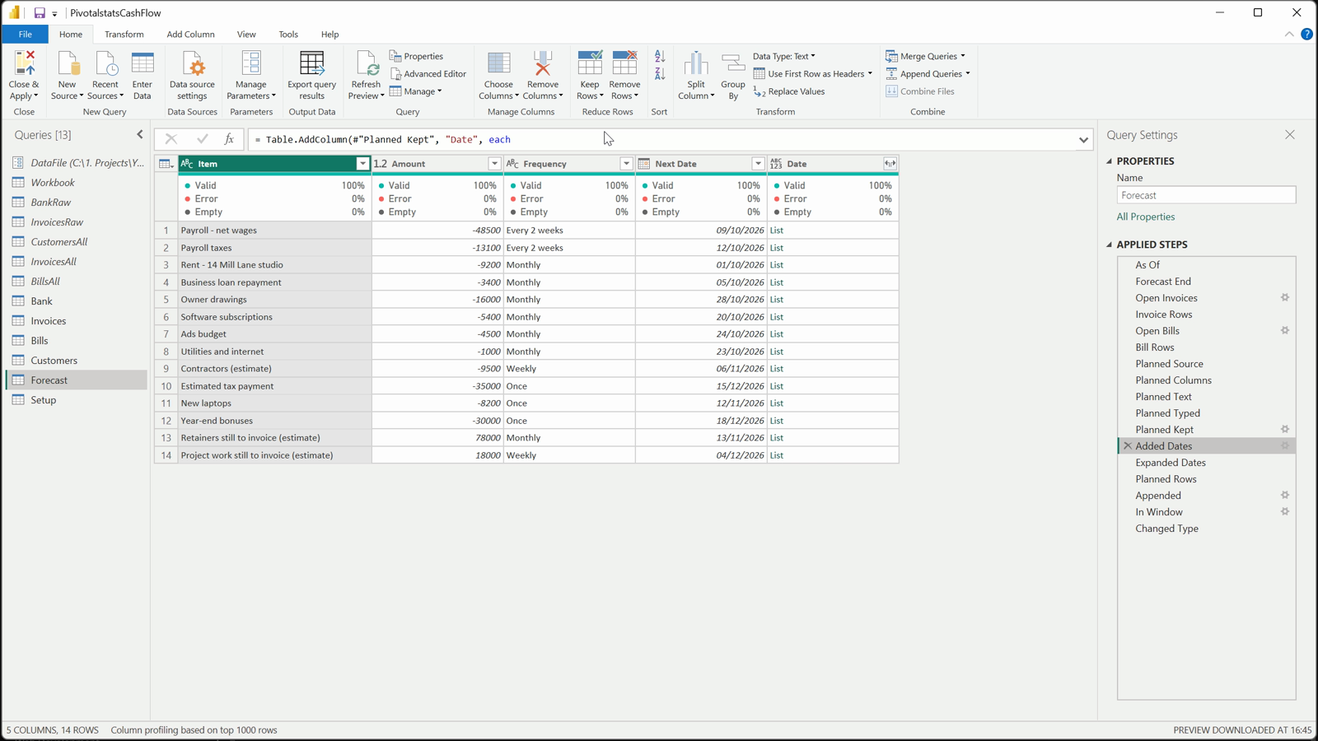Sort ascending with the A-Z icon
Screen dimensions: 1318x741
pos(660,57)
